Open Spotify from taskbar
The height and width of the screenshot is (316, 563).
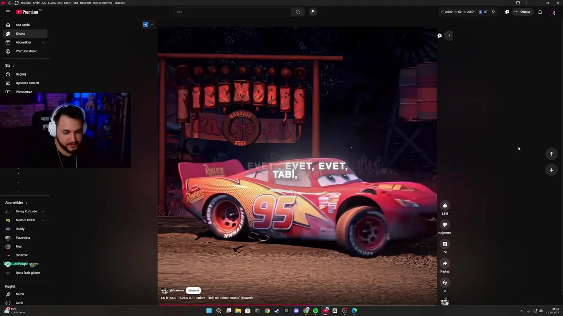tap(315, 311)
